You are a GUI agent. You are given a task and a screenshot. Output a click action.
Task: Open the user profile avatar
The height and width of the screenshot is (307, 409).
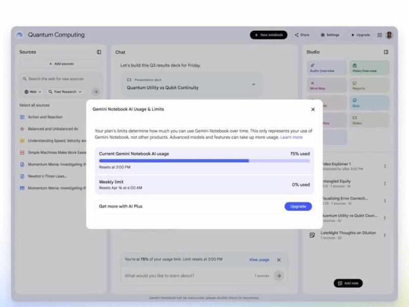pyautogui.click(x=390, y=35)
